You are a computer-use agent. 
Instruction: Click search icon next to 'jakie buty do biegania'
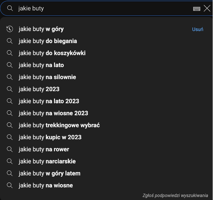[10, 41]
